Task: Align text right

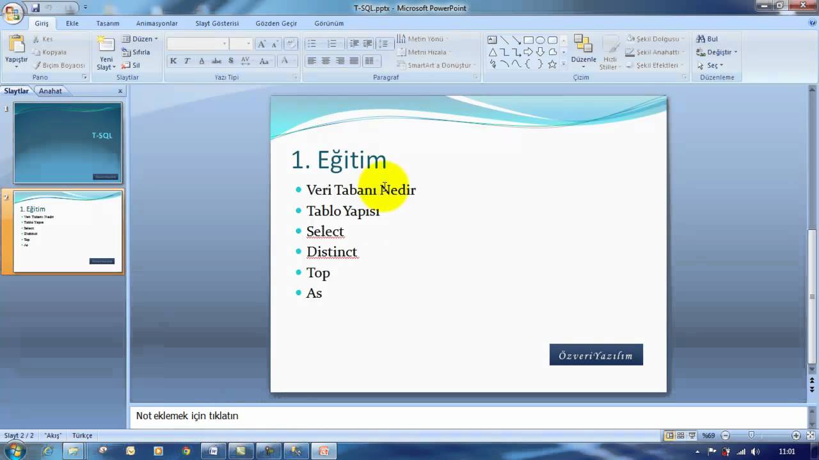Action: tap(340, 61)
